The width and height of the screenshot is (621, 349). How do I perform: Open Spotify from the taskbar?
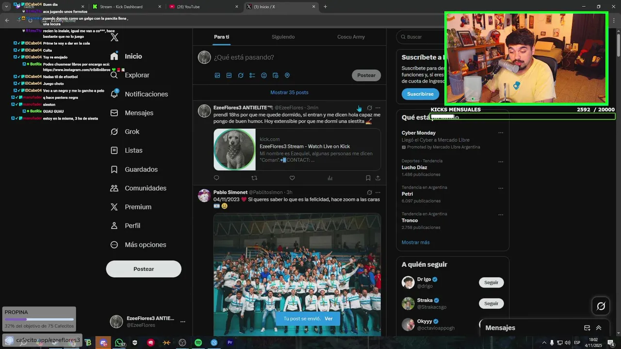point(198,343)
